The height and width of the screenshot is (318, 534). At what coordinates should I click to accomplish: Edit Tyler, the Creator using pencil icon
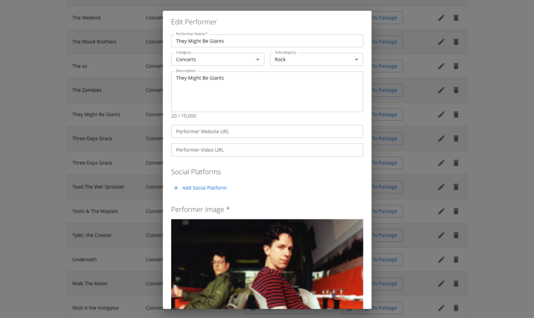pos(441,235)
